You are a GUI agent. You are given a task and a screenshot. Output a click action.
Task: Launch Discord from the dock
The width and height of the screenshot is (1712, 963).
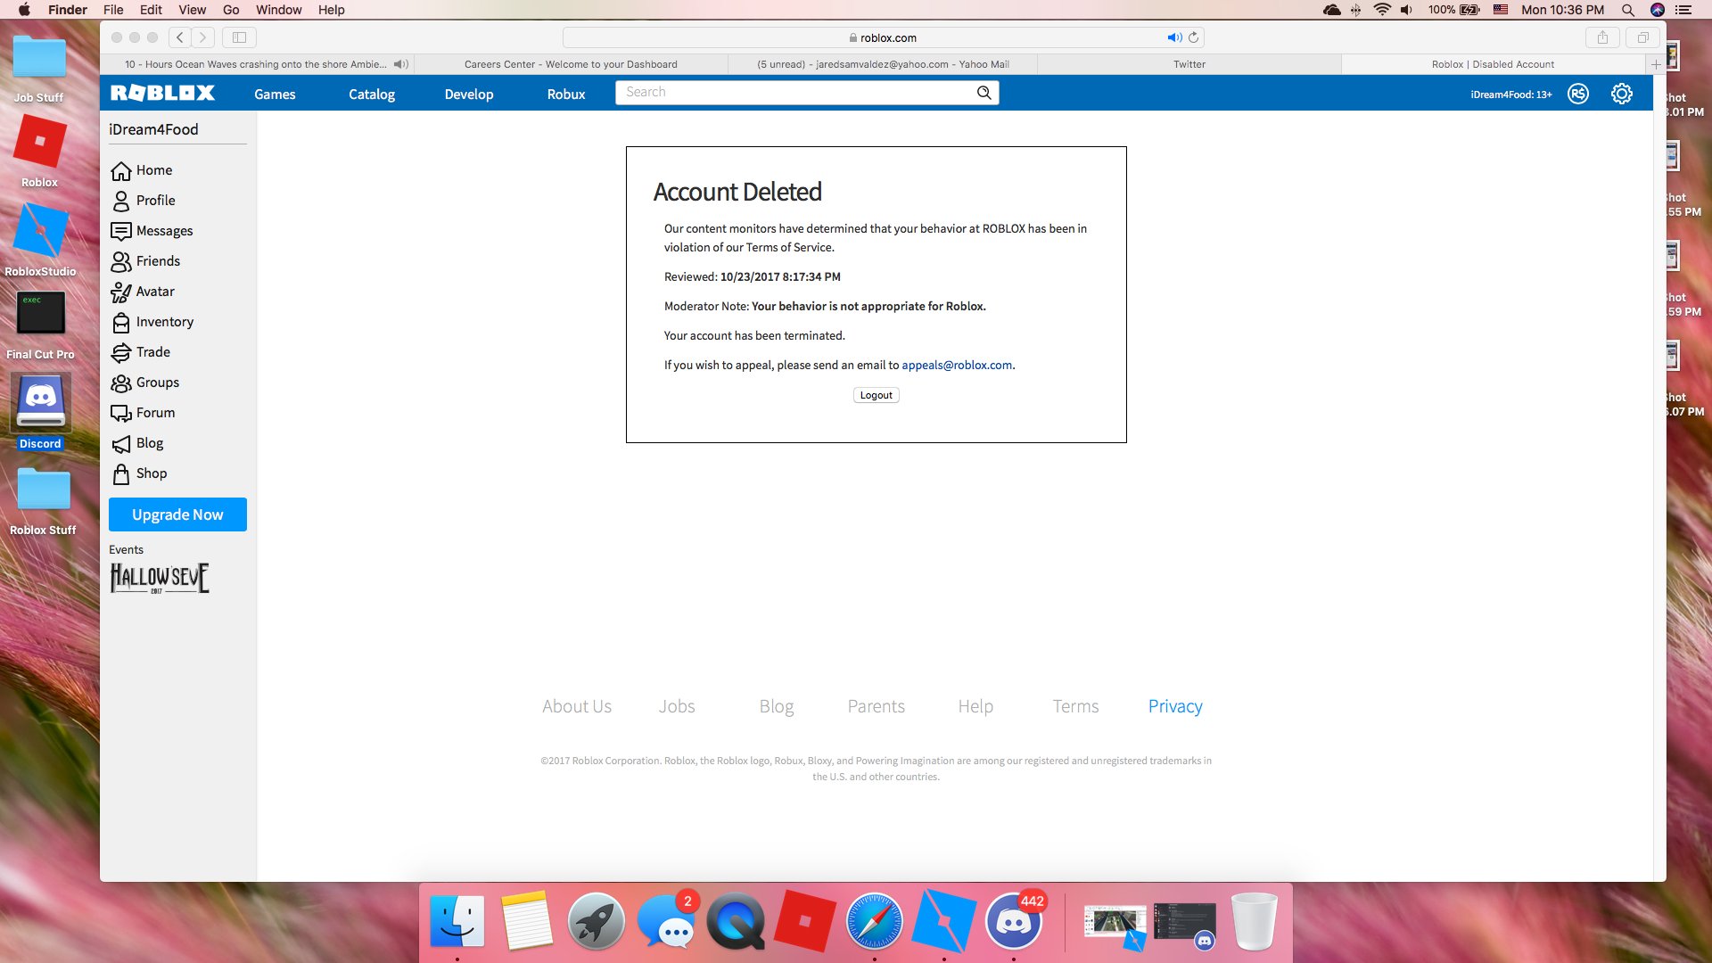[x=1013, y=921]
